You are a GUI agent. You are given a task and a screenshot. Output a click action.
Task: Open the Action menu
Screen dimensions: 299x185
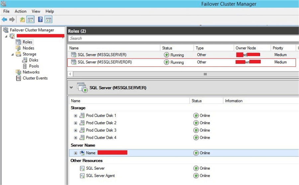(x=21, y=11)
